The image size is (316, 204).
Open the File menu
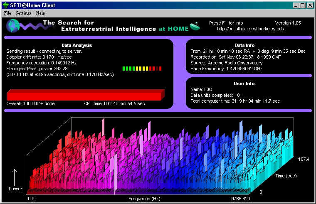7,13
